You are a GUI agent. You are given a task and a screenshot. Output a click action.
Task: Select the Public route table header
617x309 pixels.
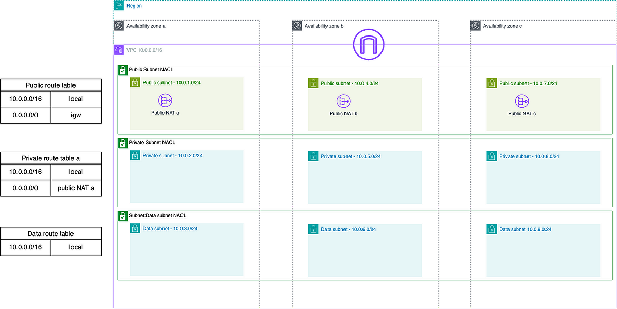coord(51,85)
